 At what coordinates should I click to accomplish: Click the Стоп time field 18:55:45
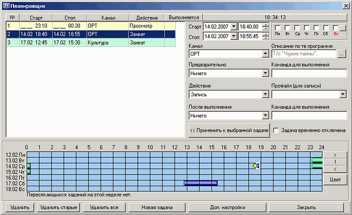point(251,36)
